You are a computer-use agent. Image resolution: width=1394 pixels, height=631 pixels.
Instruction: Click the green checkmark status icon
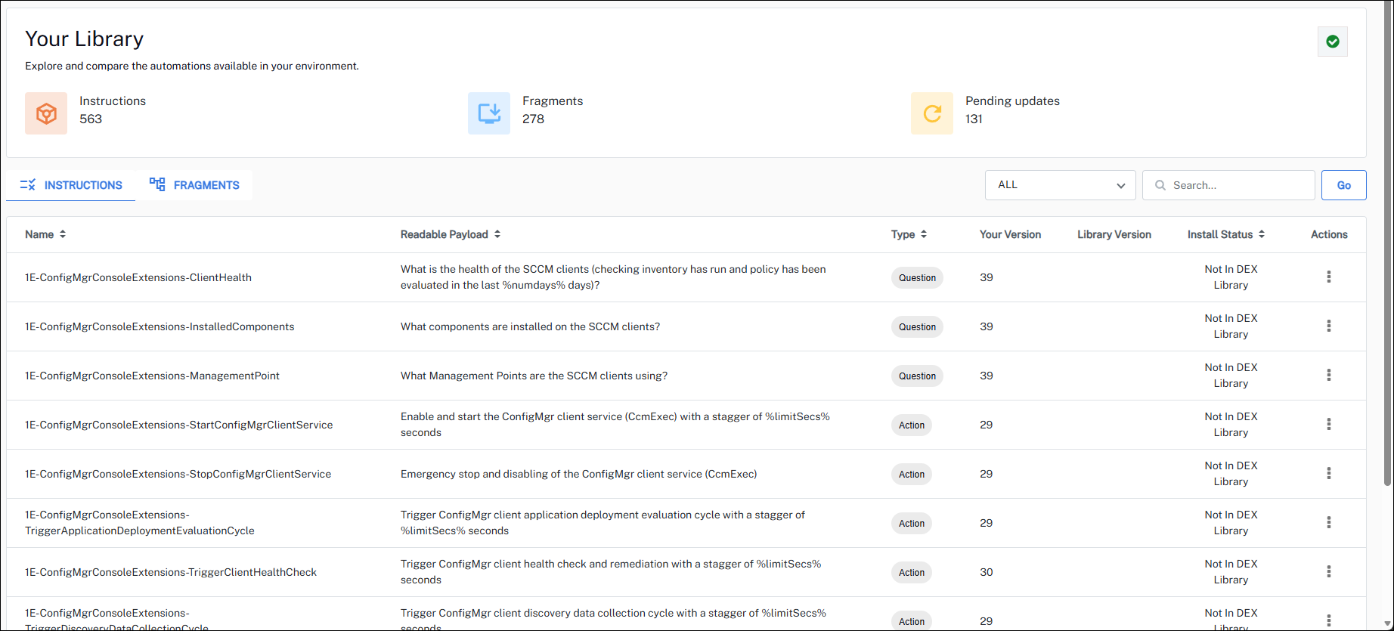coord(1332,42)
